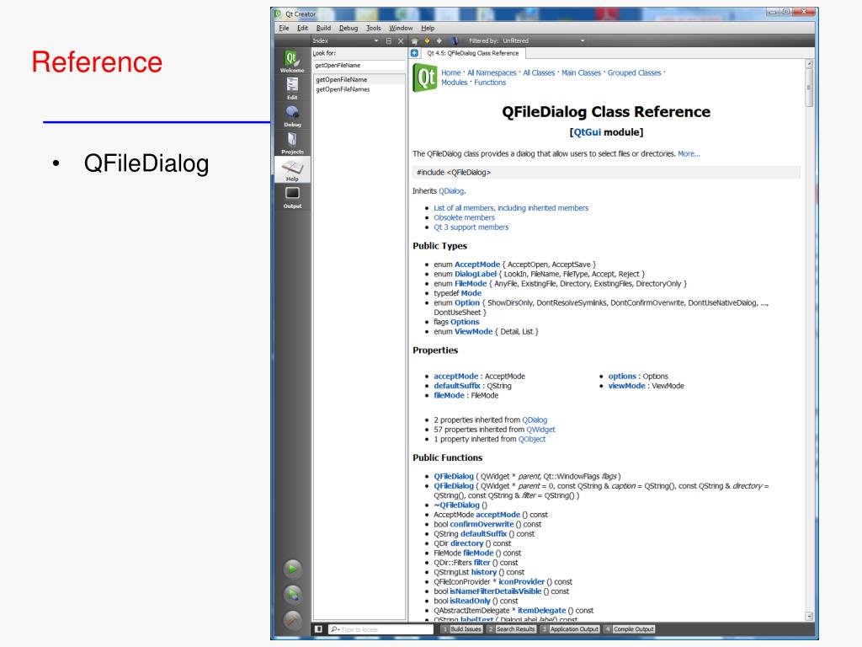Screen dimensions: 862x647
Task: Click the orange Previous navigation icon
Action: click(427, 40)
